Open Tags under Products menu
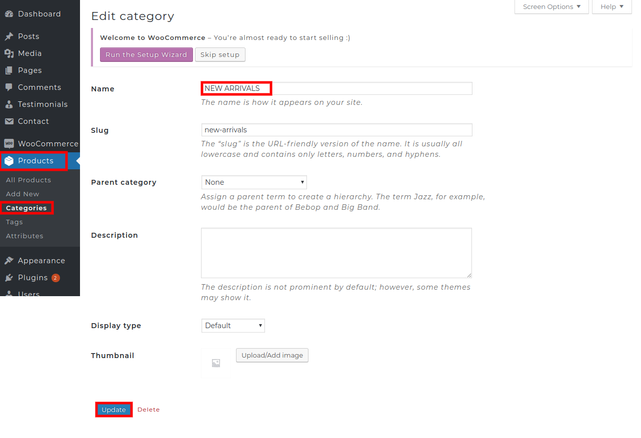 (14, 222)
